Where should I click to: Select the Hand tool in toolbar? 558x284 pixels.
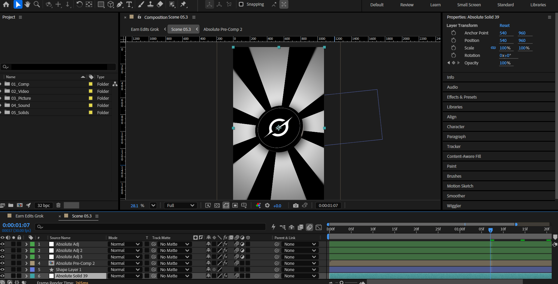coord(27,4)
